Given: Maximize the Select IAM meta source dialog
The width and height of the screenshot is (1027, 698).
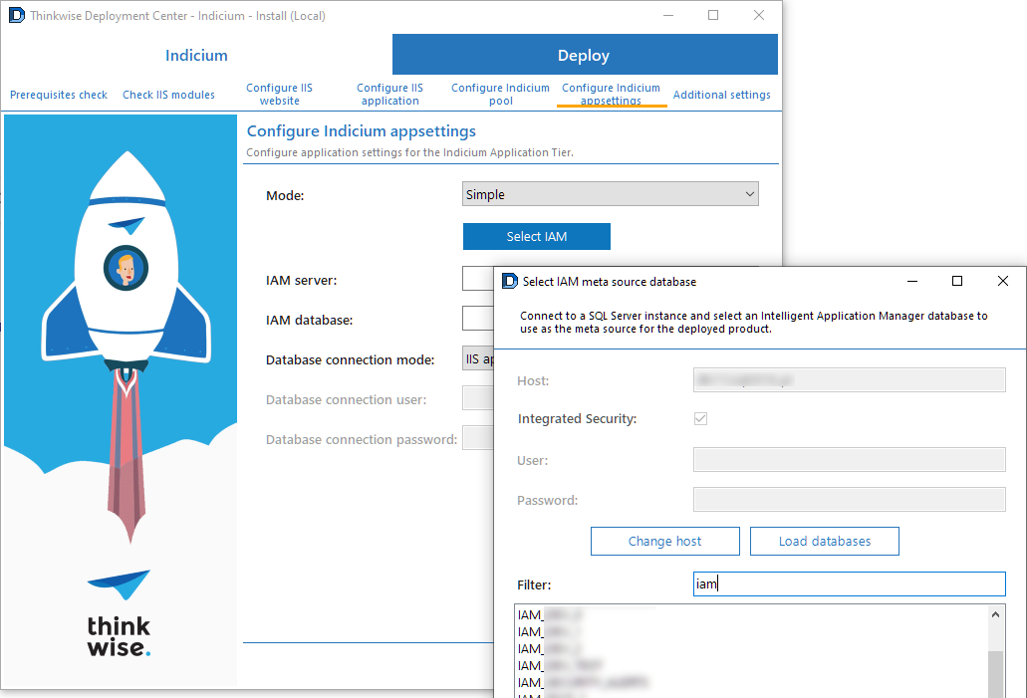Looking at the screenshot, I should (x=957, y=281).
